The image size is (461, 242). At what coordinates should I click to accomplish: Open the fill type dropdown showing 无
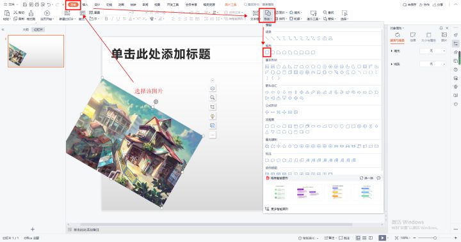pos(432,51)
